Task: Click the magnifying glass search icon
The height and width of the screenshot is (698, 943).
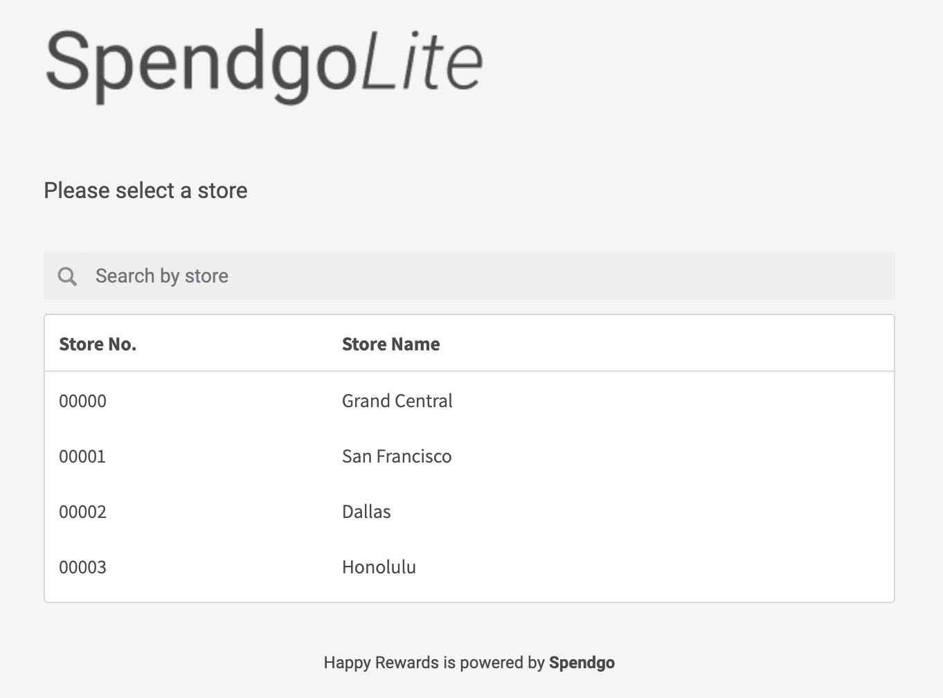Action: pos(67,276)
